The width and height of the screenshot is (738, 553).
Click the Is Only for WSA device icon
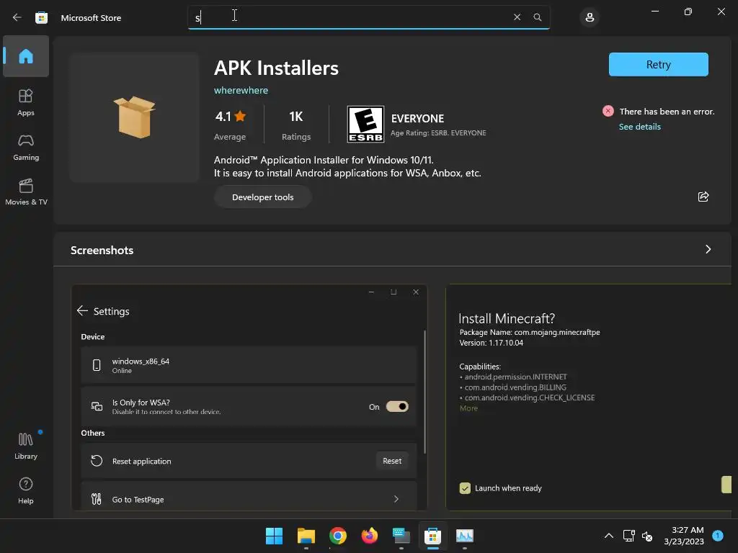click(97, 406)
